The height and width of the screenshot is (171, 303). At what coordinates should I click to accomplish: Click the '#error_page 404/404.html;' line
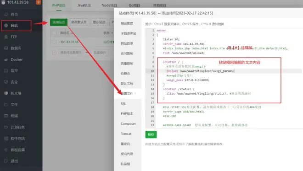[x=184, y=112]
